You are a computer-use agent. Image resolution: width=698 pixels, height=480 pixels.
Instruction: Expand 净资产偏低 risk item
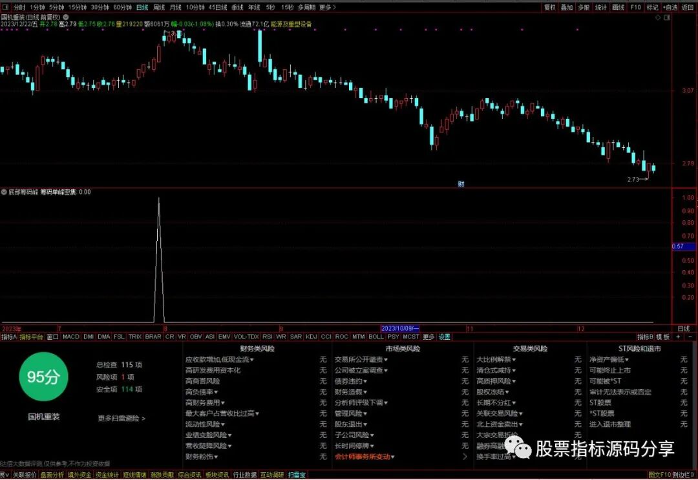point(609,359)
